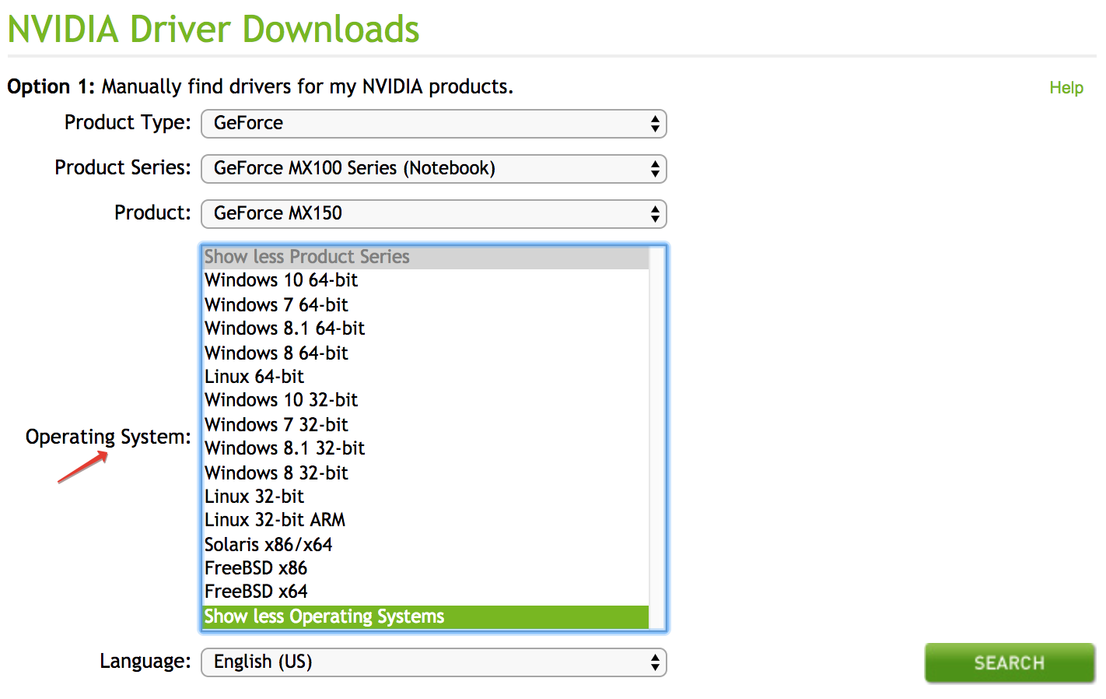Select FreeBSD x64 option
The width and height of the screenshot is (1106, 699).
[425, 592]
